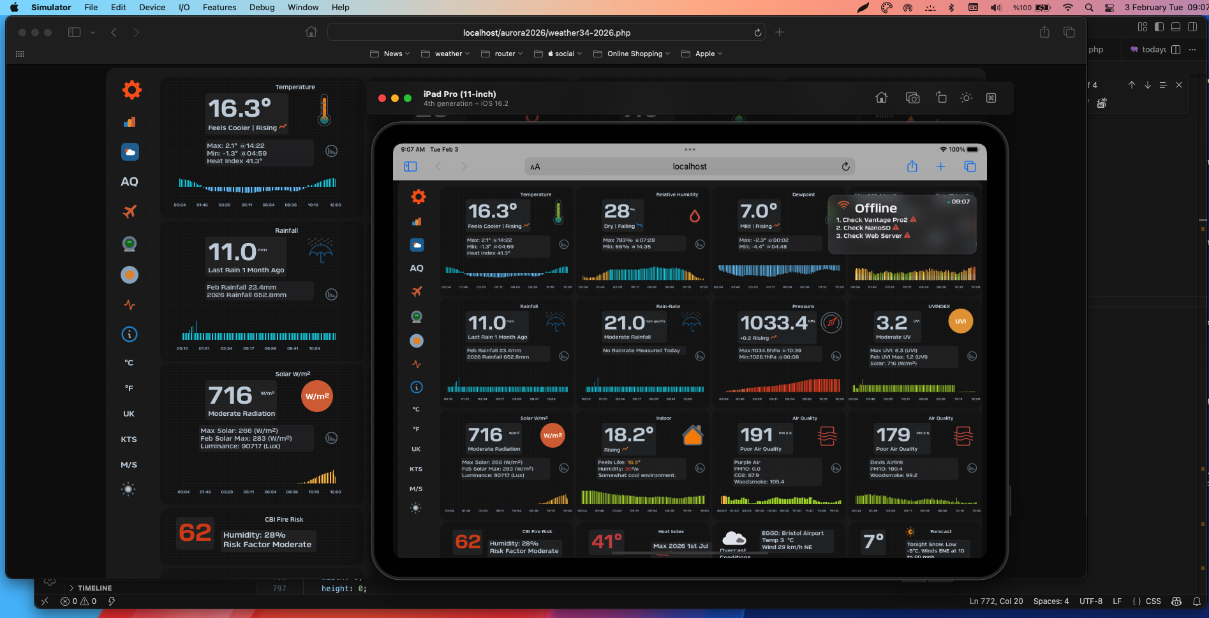Click the orange settings gear in left sidebar
The image size is (1209, 618).
pos(131,90)
